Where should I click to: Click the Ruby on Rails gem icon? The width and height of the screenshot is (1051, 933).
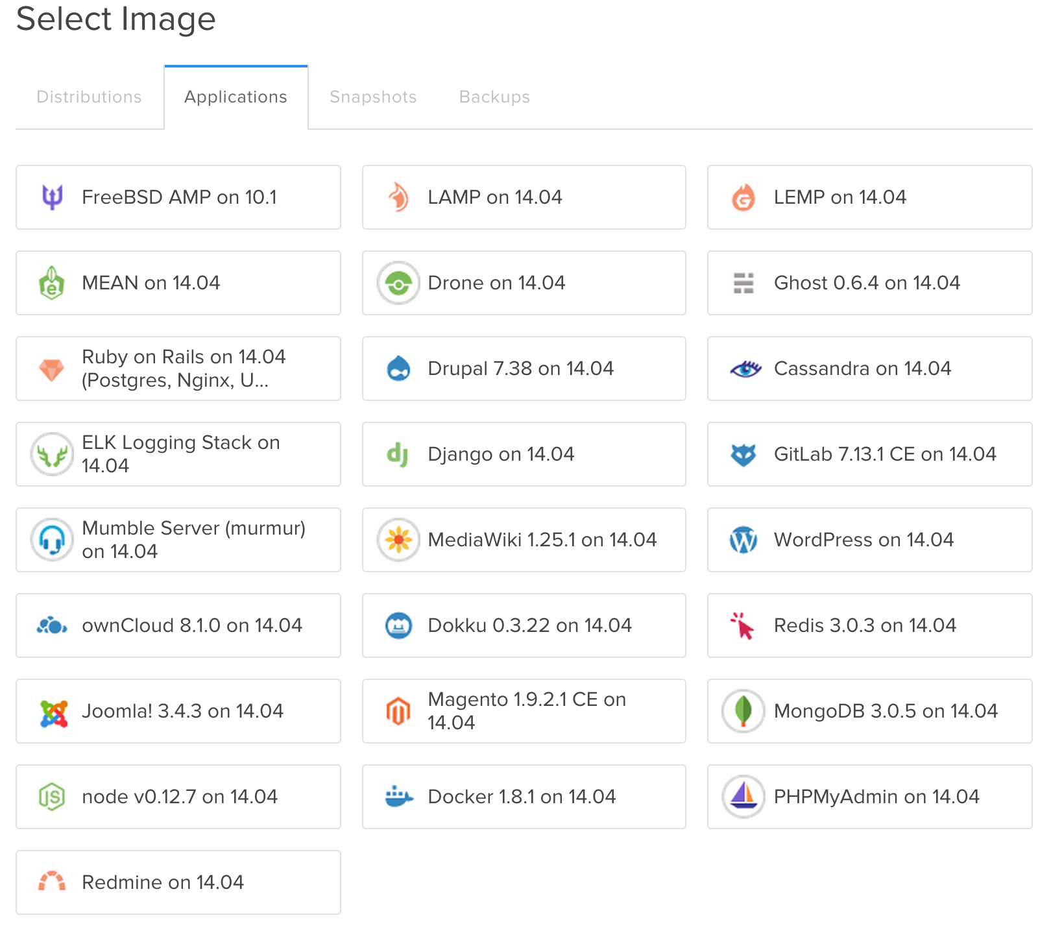[52, 370]
